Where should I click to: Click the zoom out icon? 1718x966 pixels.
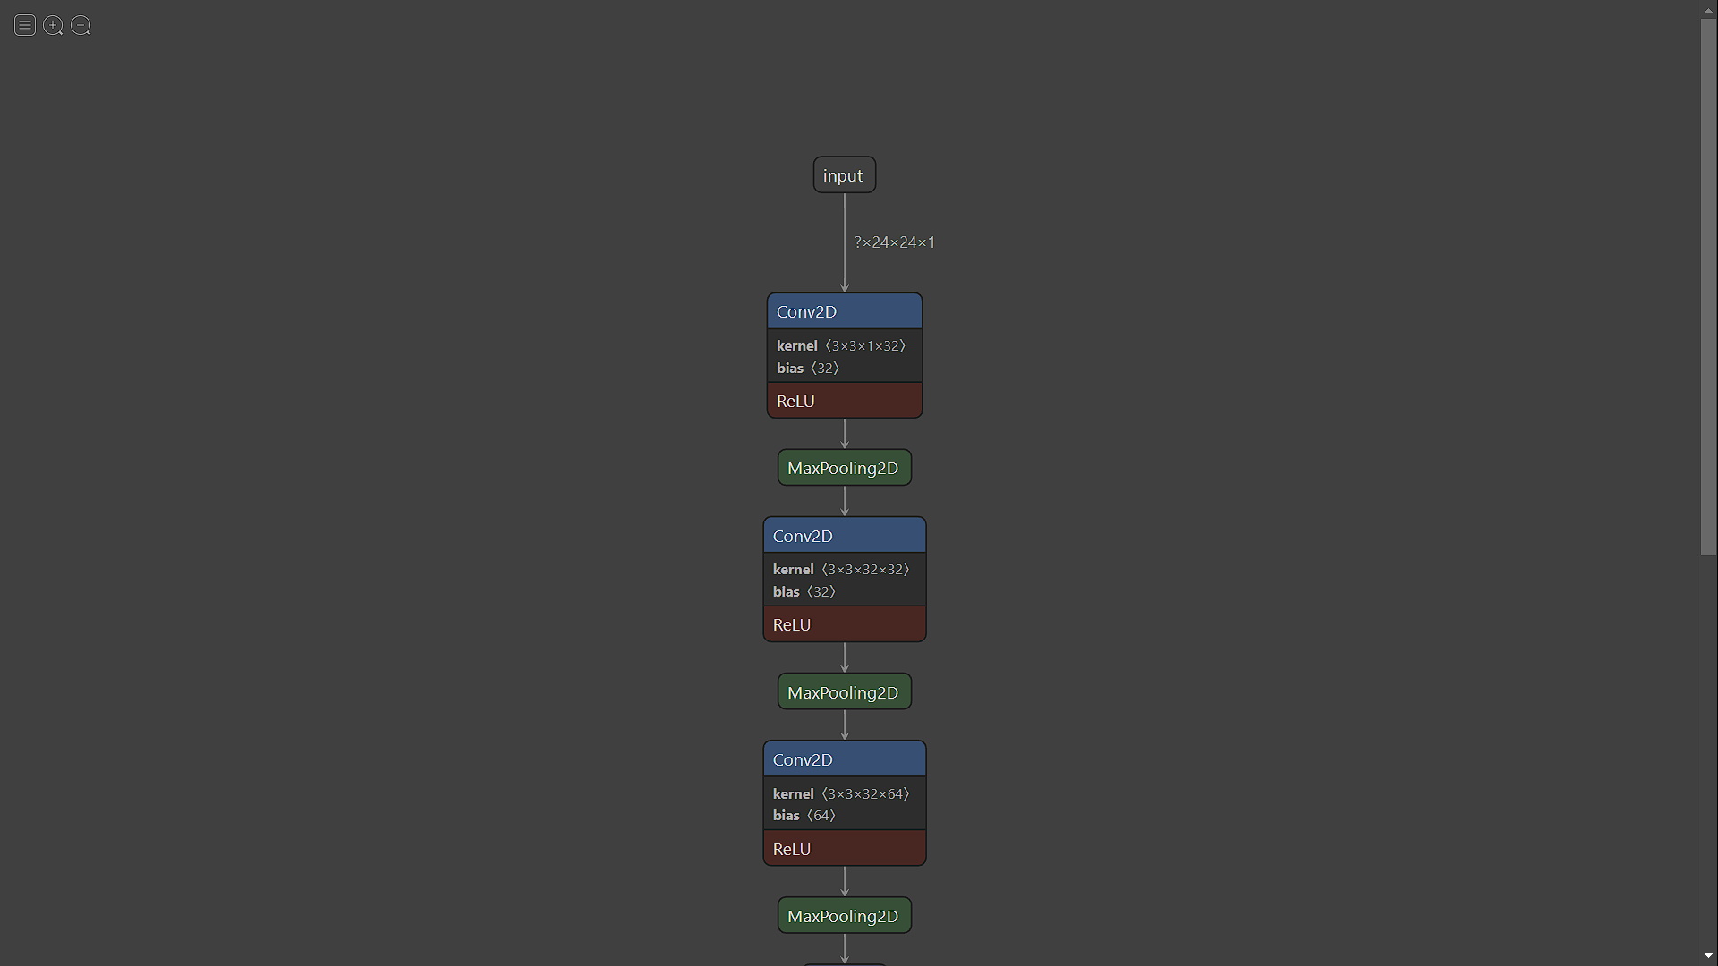pos(81,23)
